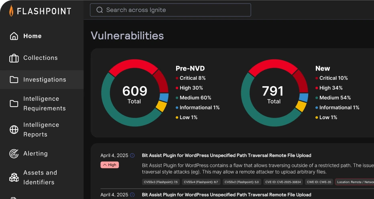Click New Medium 54% legend entry
374x199 pixels.
tap(333, 97)
